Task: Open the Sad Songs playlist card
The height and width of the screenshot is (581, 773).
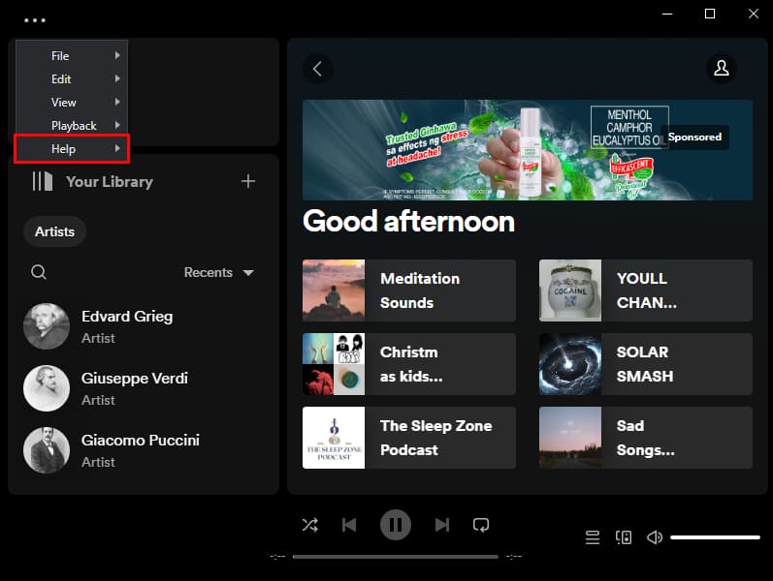Action: coord(646,438)
